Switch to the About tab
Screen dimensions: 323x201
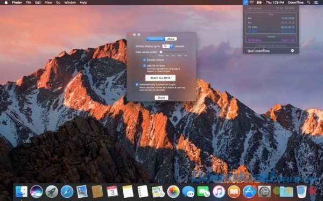(x=171, y=39)
